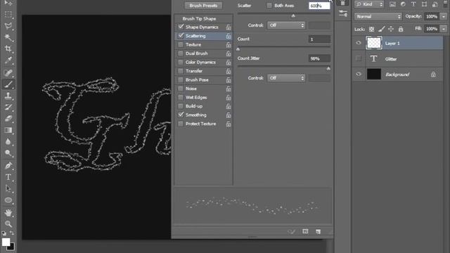Open Fill slider arrow
The image size is (450, 253).
point(444,29)
